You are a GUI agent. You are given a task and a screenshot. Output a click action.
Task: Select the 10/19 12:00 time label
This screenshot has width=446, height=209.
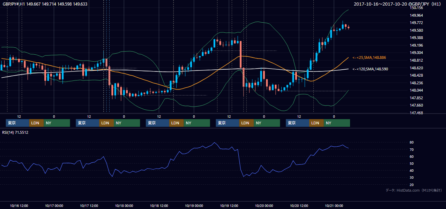click(229, 206)
